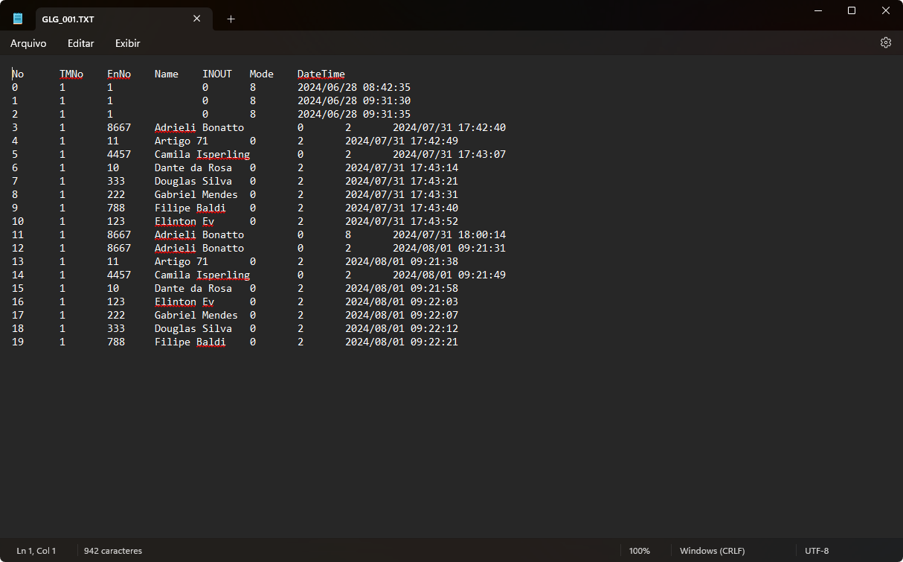Add a new tab with plus button
The image size is (903, 562).
coord(231,19)
